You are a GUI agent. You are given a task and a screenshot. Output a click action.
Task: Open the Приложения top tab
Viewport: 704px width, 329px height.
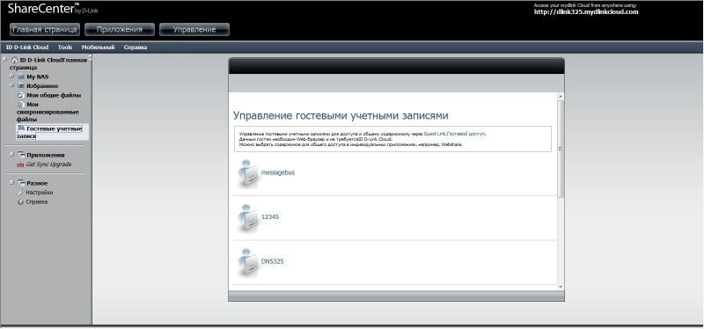120,30
